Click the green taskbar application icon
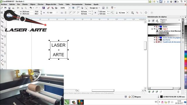This screenshot has height=105, width=187. (67, 102)
